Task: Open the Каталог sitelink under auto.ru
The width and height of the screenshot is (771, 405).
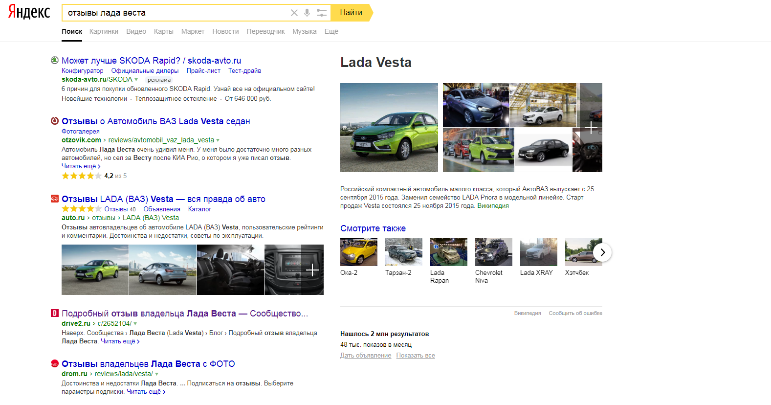Action: (x=199, y=209)
